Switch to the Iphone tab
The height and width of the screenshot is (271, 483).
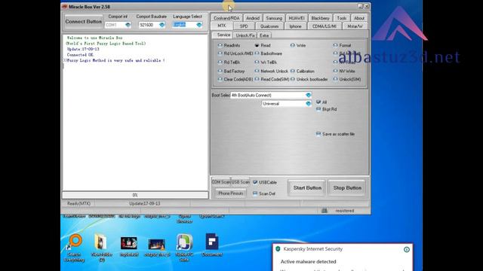[295, 26]
